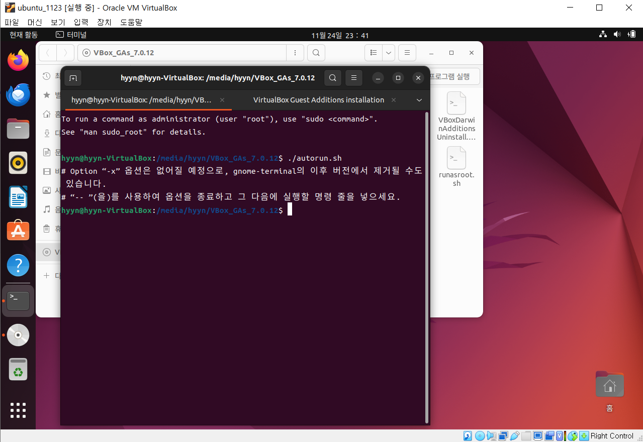643x442 pixels.
Task: Click the Terminal icon in the dock
Action: click(x=18, y=301)
